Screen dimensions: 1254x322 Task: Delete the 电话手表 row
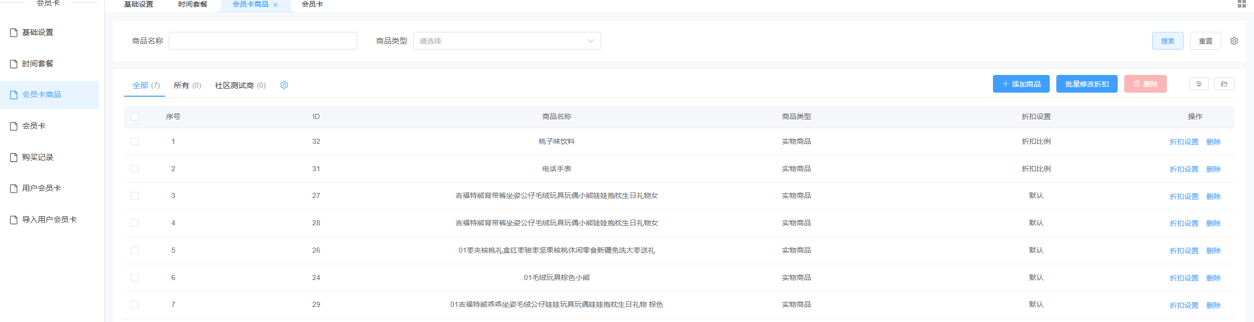[1213, 169]
